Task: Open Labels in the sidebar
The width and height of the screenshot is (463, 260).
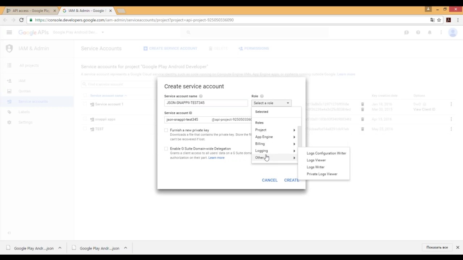Action: pyautogui.click(x=24, y=112)
